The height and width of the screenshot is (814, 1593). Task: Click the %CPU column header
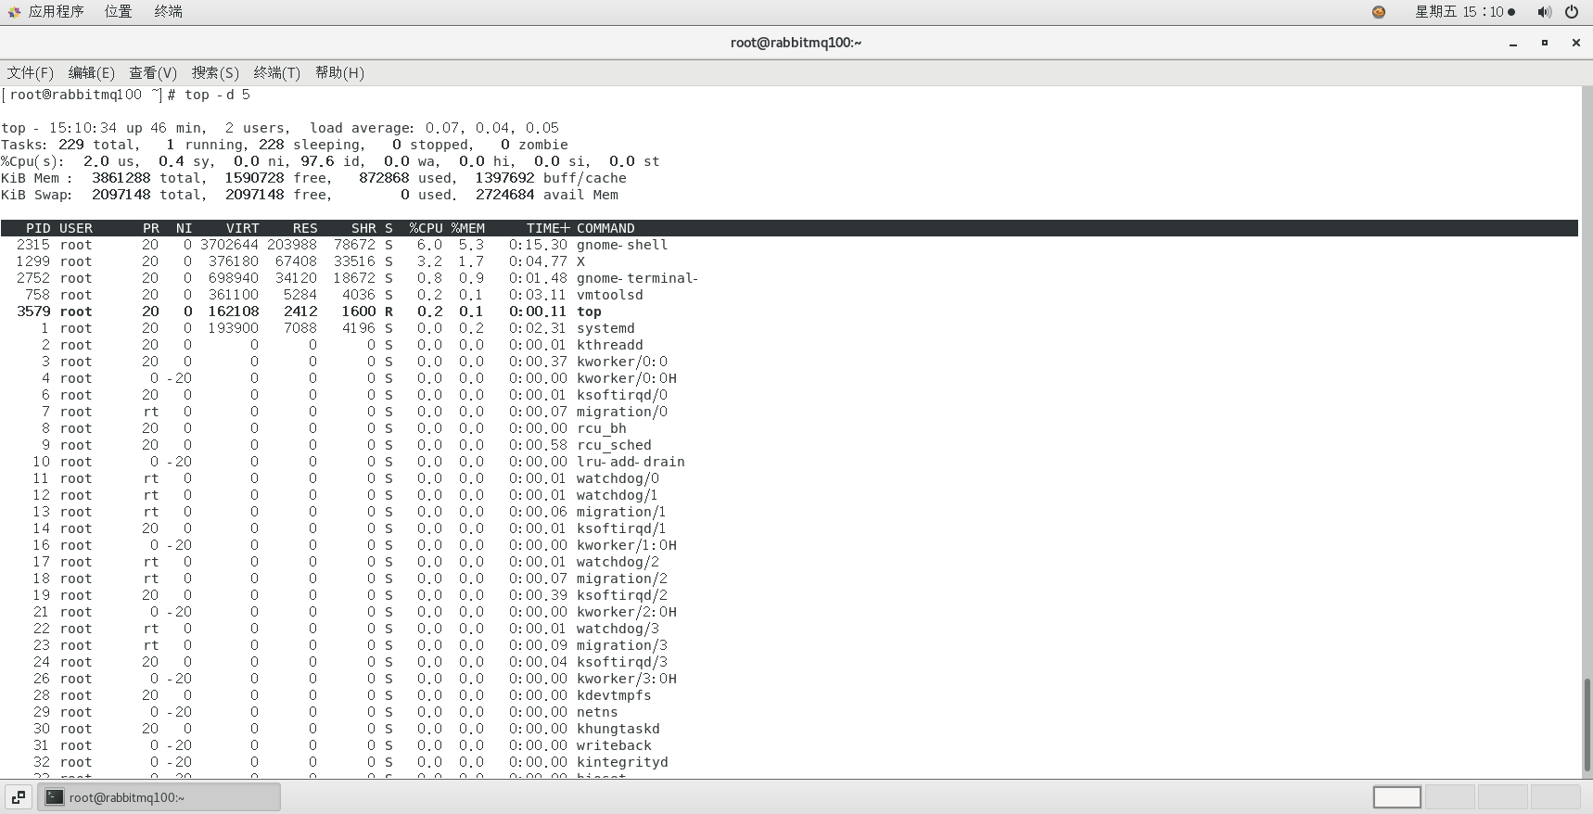pos(426,228)
